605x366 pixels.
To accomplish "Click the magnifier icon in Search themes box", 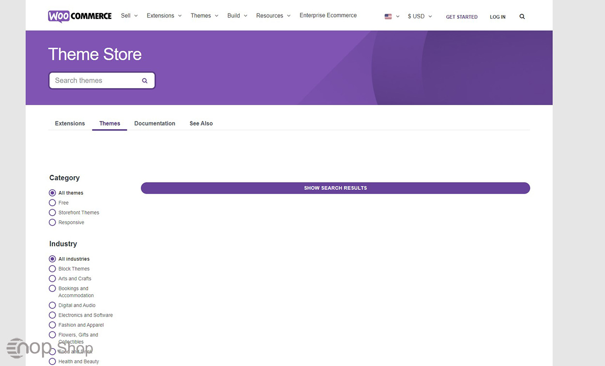I will [144, 81].
